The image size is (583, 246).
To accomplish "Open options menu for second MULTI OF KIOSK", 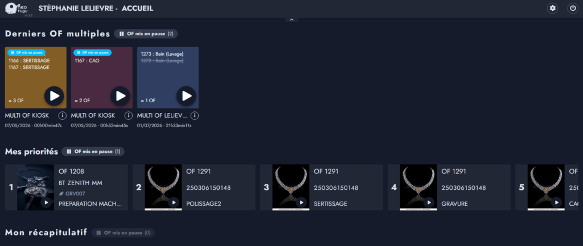I will pyautogui.click(x=128, y=116).
